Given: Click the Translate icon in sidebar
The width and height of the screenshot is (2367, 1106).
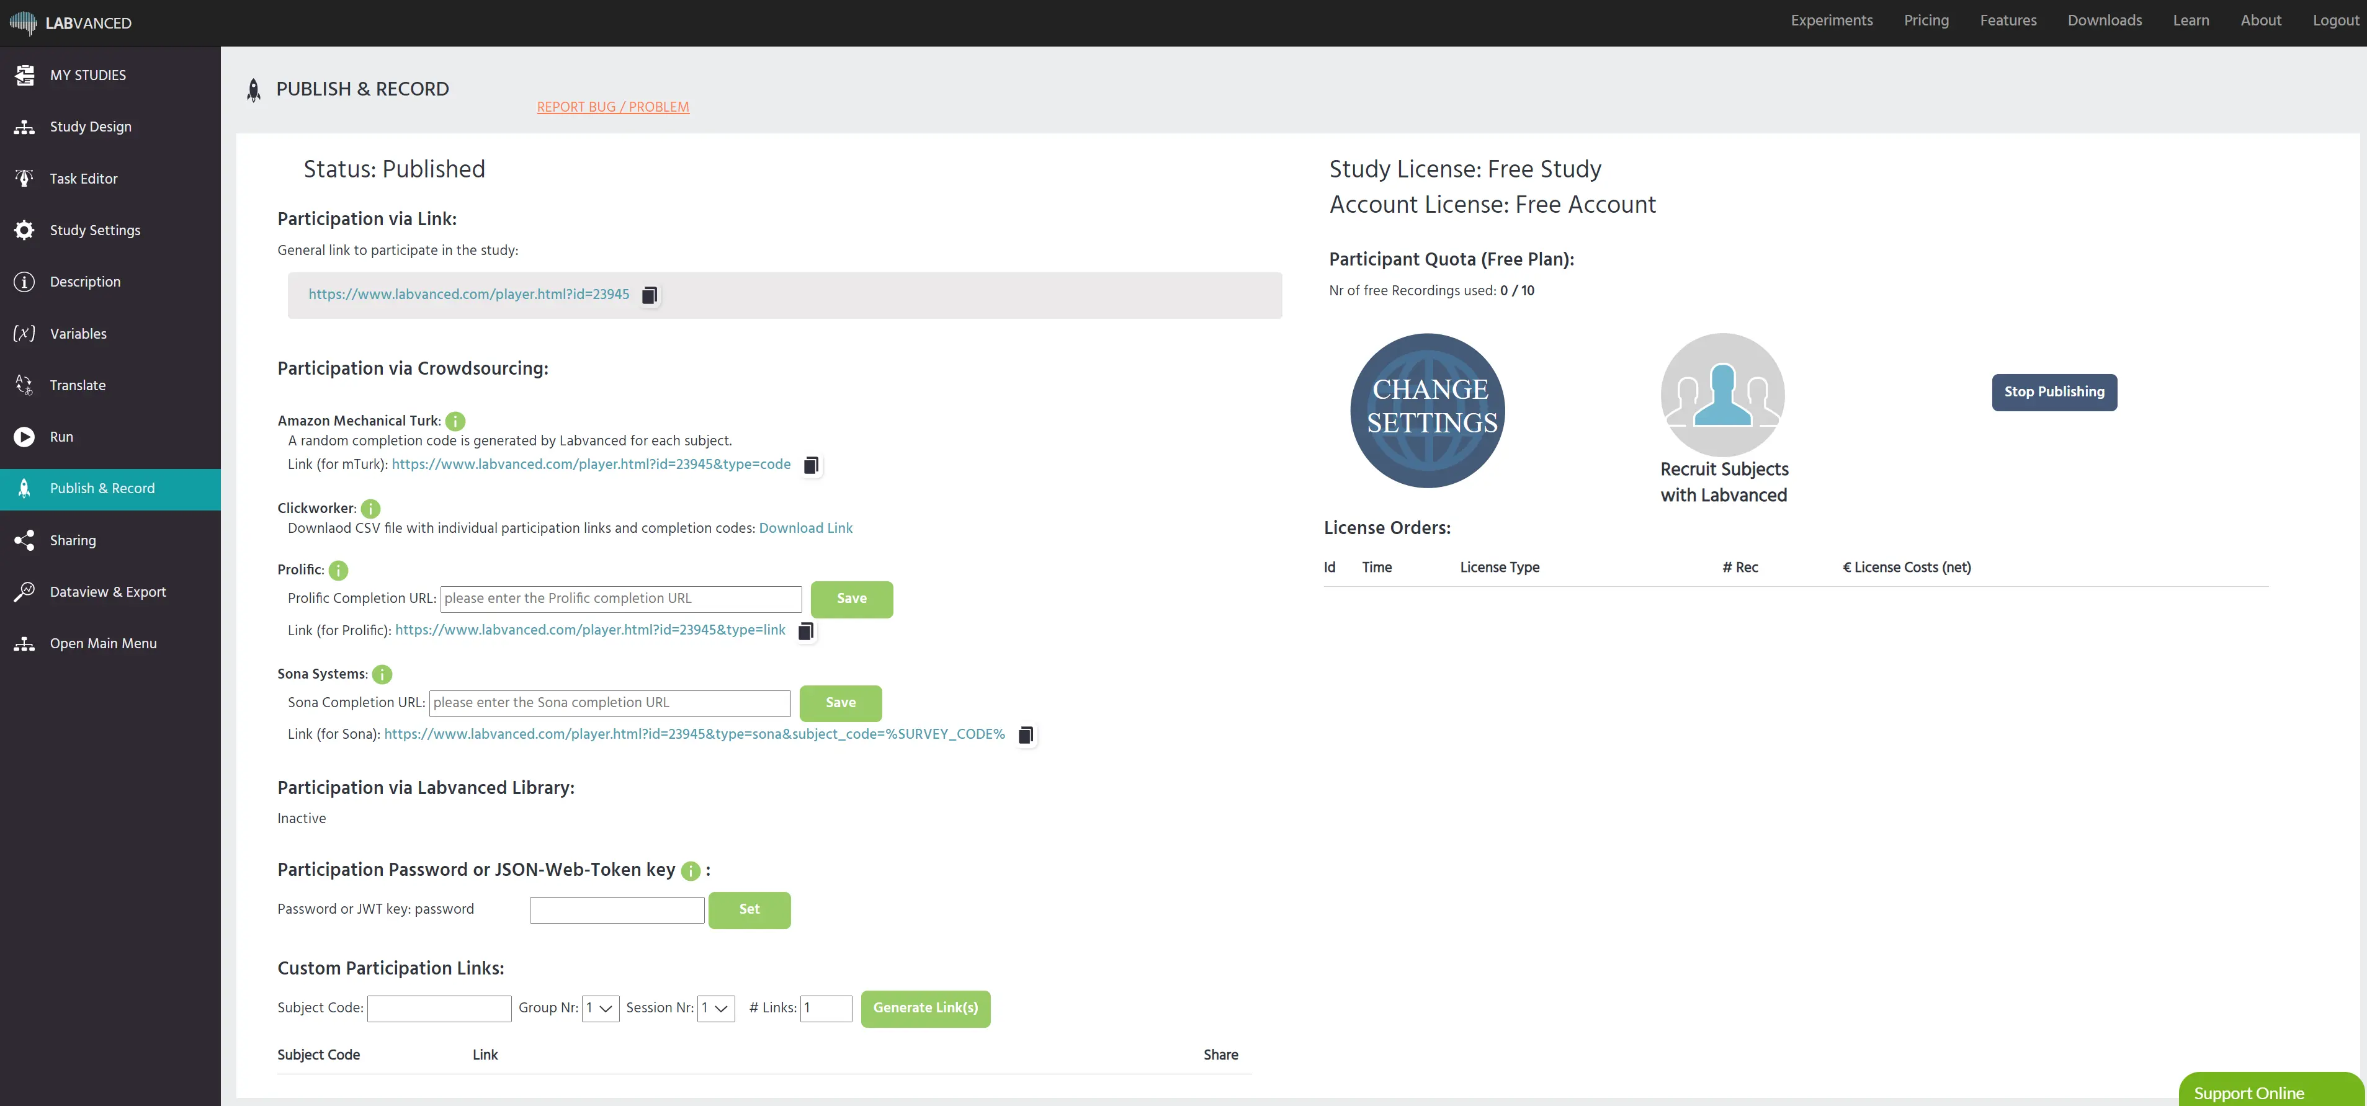Looking at the screenshot, I should click(x=25, y=385).
